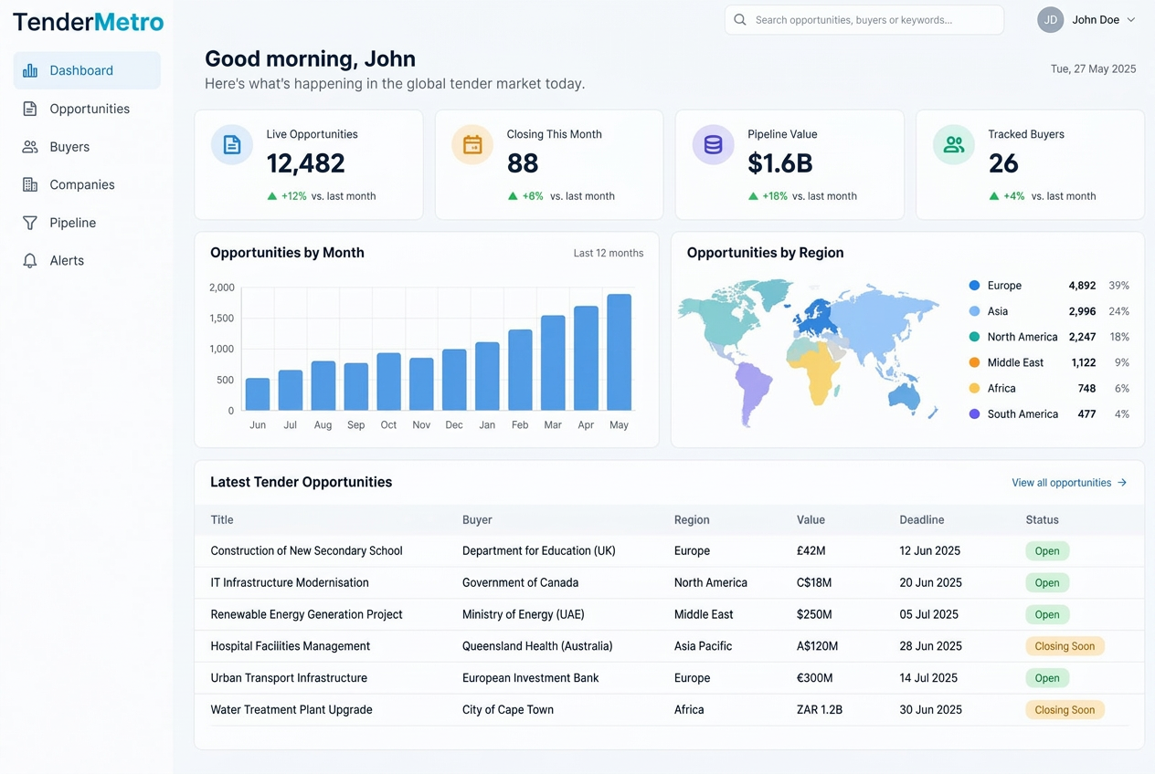
Task: Click the Europe blue legend dot
Action: [x=974, y=286]
